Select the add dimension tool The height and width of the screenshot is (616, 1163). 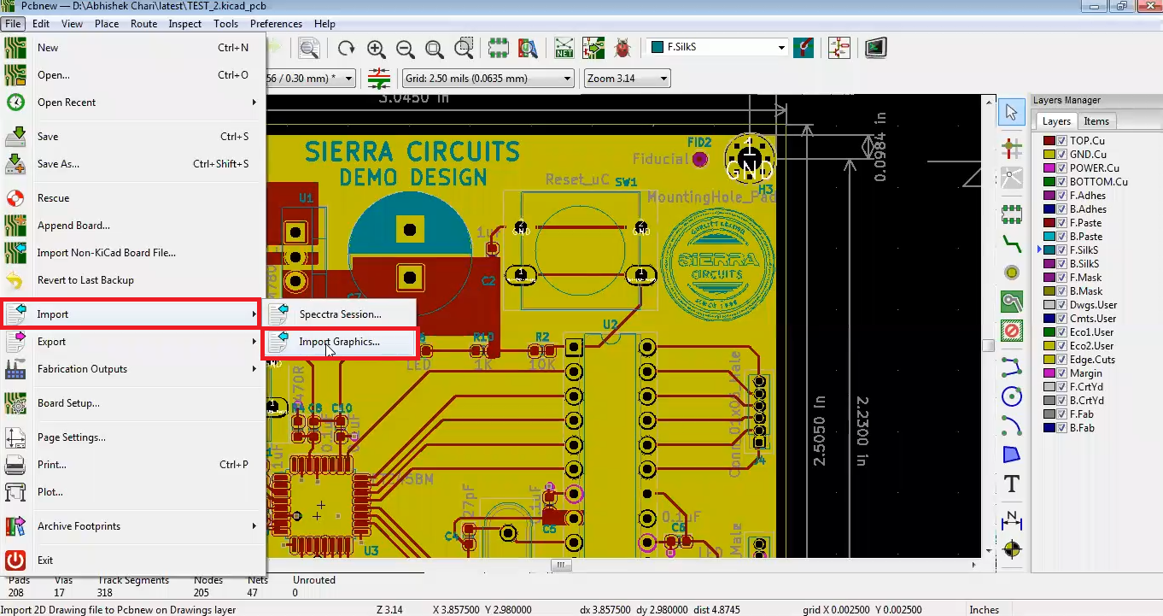pos(1012,519)
